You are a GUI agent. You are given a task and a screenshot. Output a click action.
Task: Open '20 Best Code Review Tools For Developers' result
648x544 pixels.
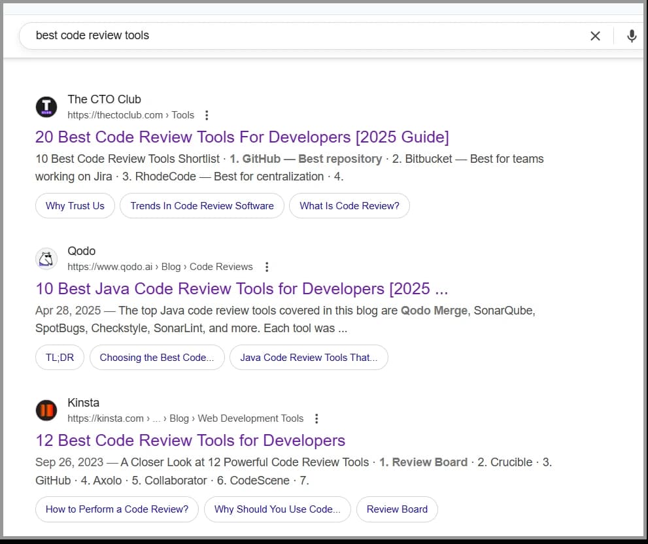[x=242, y=137]
